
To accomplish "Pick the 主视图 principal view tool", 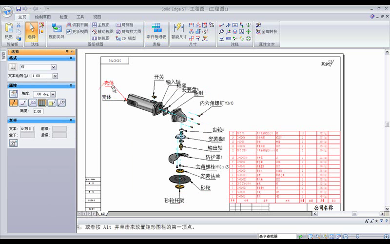I will pyautogui.click(x=101, y=25).
